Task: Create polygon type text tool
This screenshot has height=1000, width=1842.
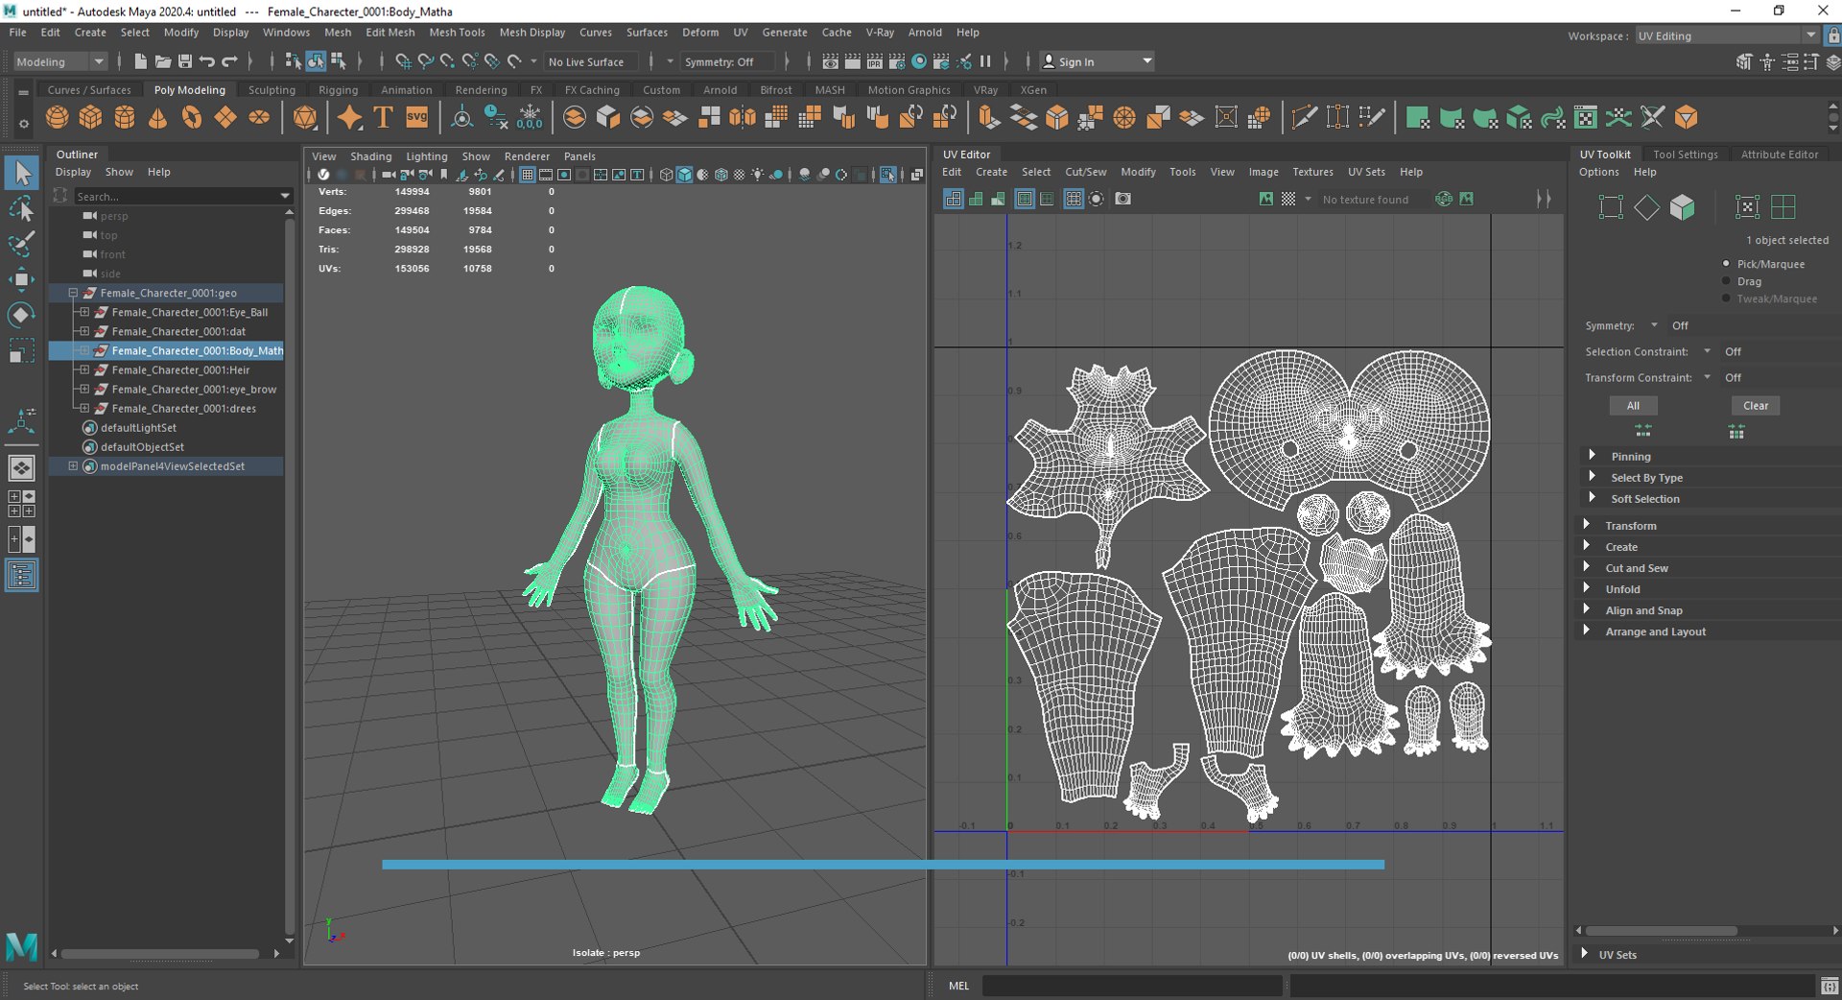Action: pos(383,117)
